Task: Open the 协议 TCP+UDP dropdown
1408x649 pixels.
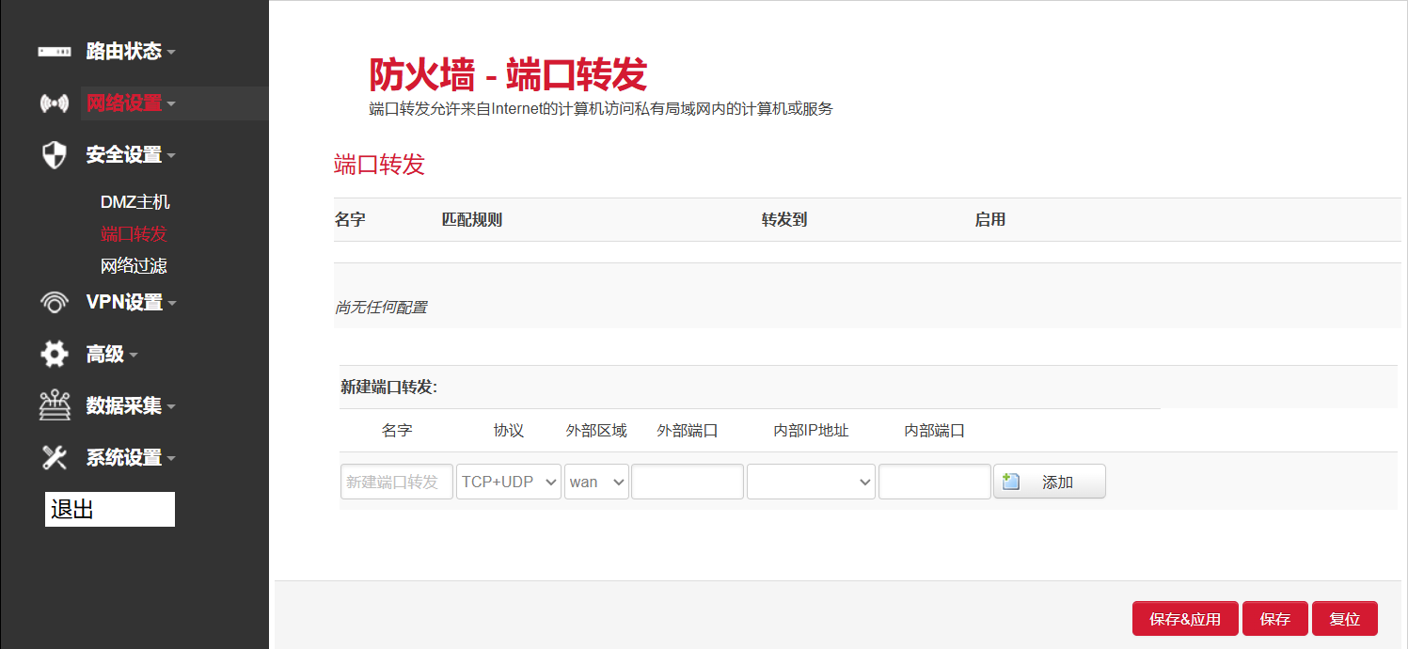Action: (x=508, y=481)
